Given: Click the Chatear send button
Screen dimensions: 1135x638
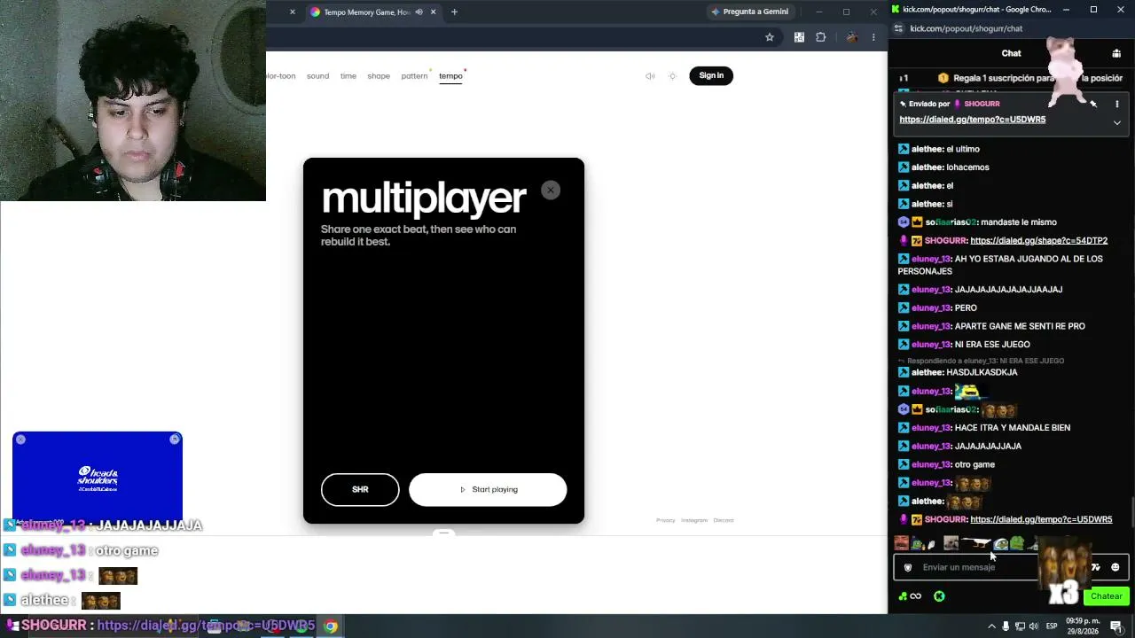Looking at the screenshot, I should coord(1106,596).
